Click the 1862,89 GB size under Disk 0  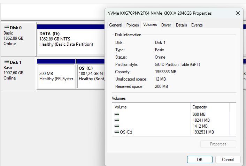tap(13, 38)
